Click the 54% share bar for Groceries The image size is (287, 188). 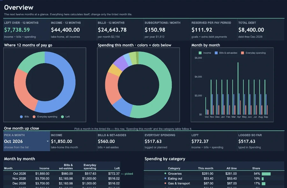266,174
